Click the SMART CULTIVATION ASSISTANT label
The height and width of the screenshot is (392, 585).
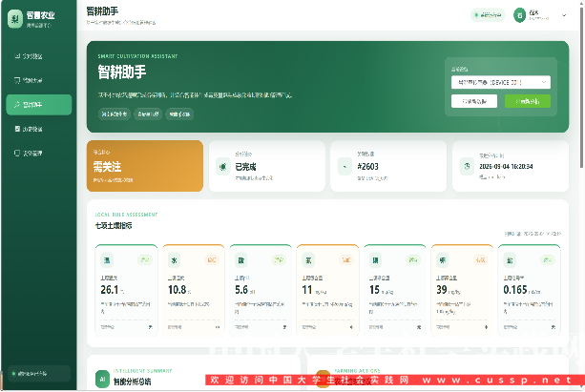pyautogui.click(x=137, y=56)
